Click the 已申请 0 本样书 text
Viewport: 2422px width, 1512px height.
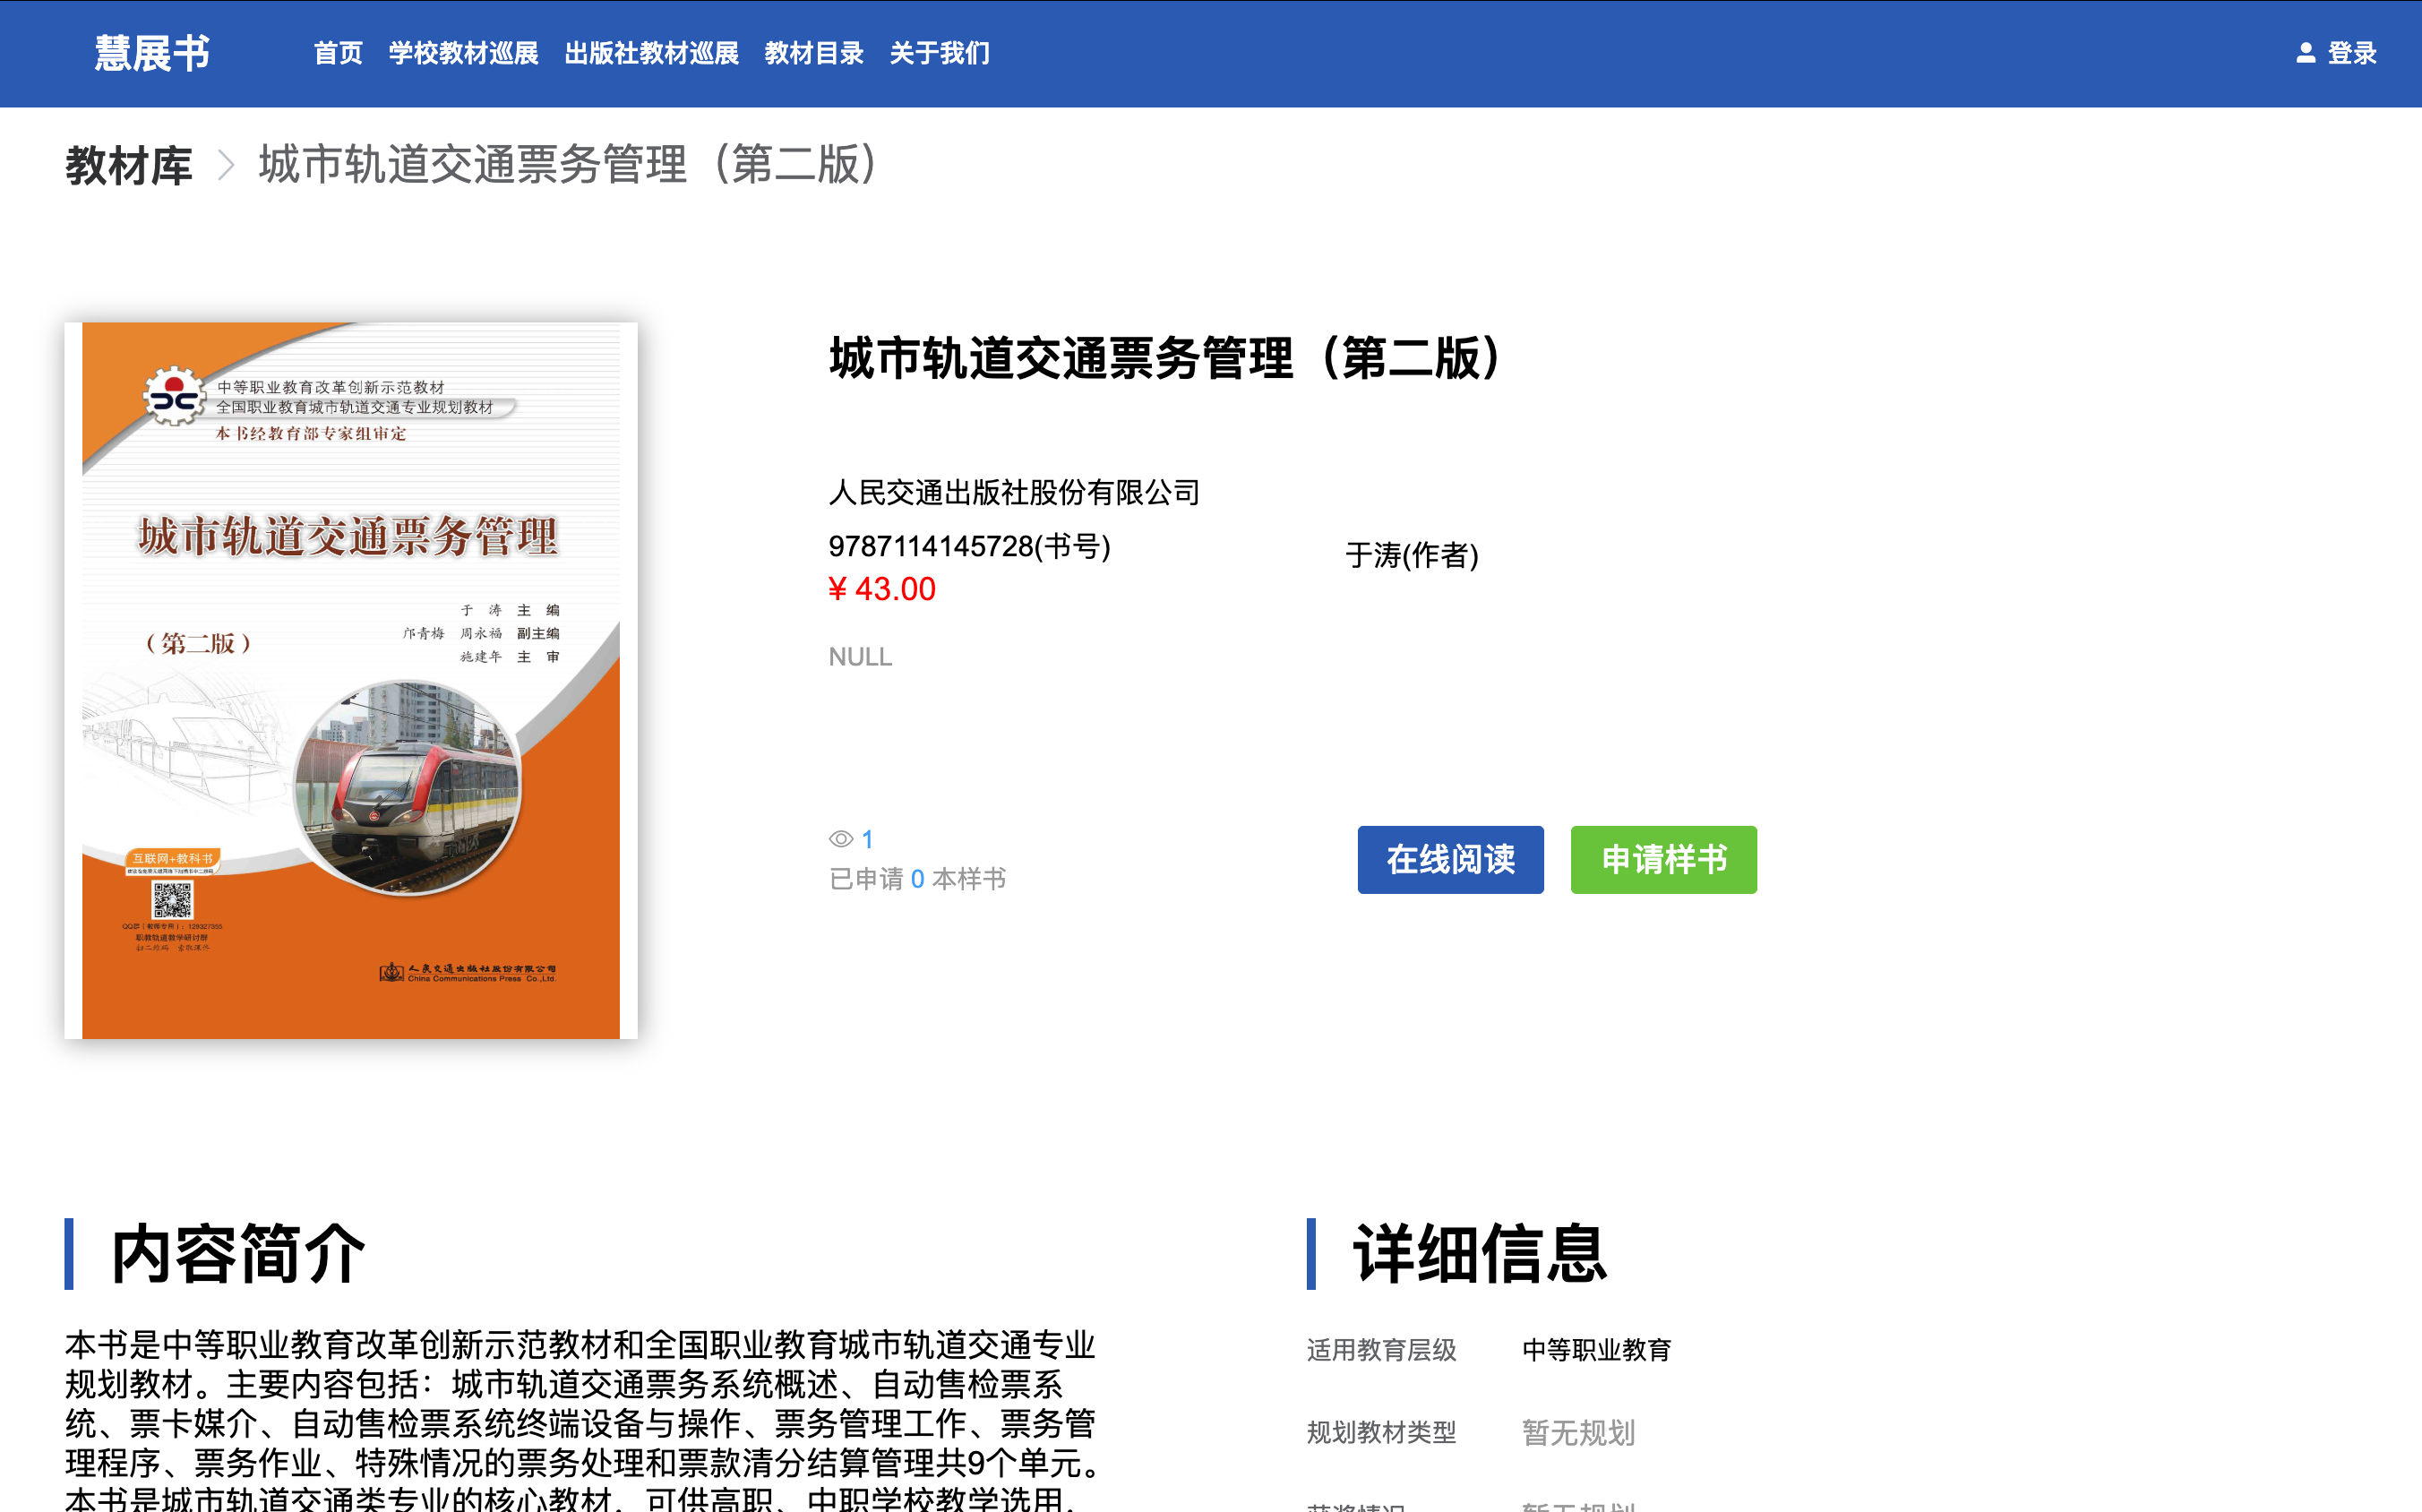[917, 878]
